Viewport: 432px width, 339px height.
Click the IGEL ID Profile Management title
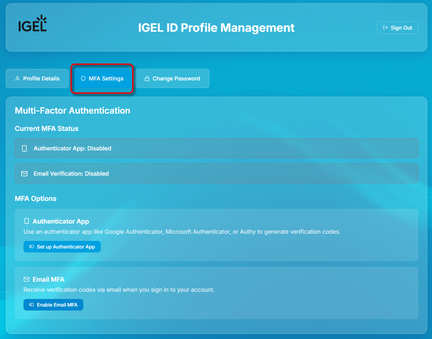[x=216, y=28]
